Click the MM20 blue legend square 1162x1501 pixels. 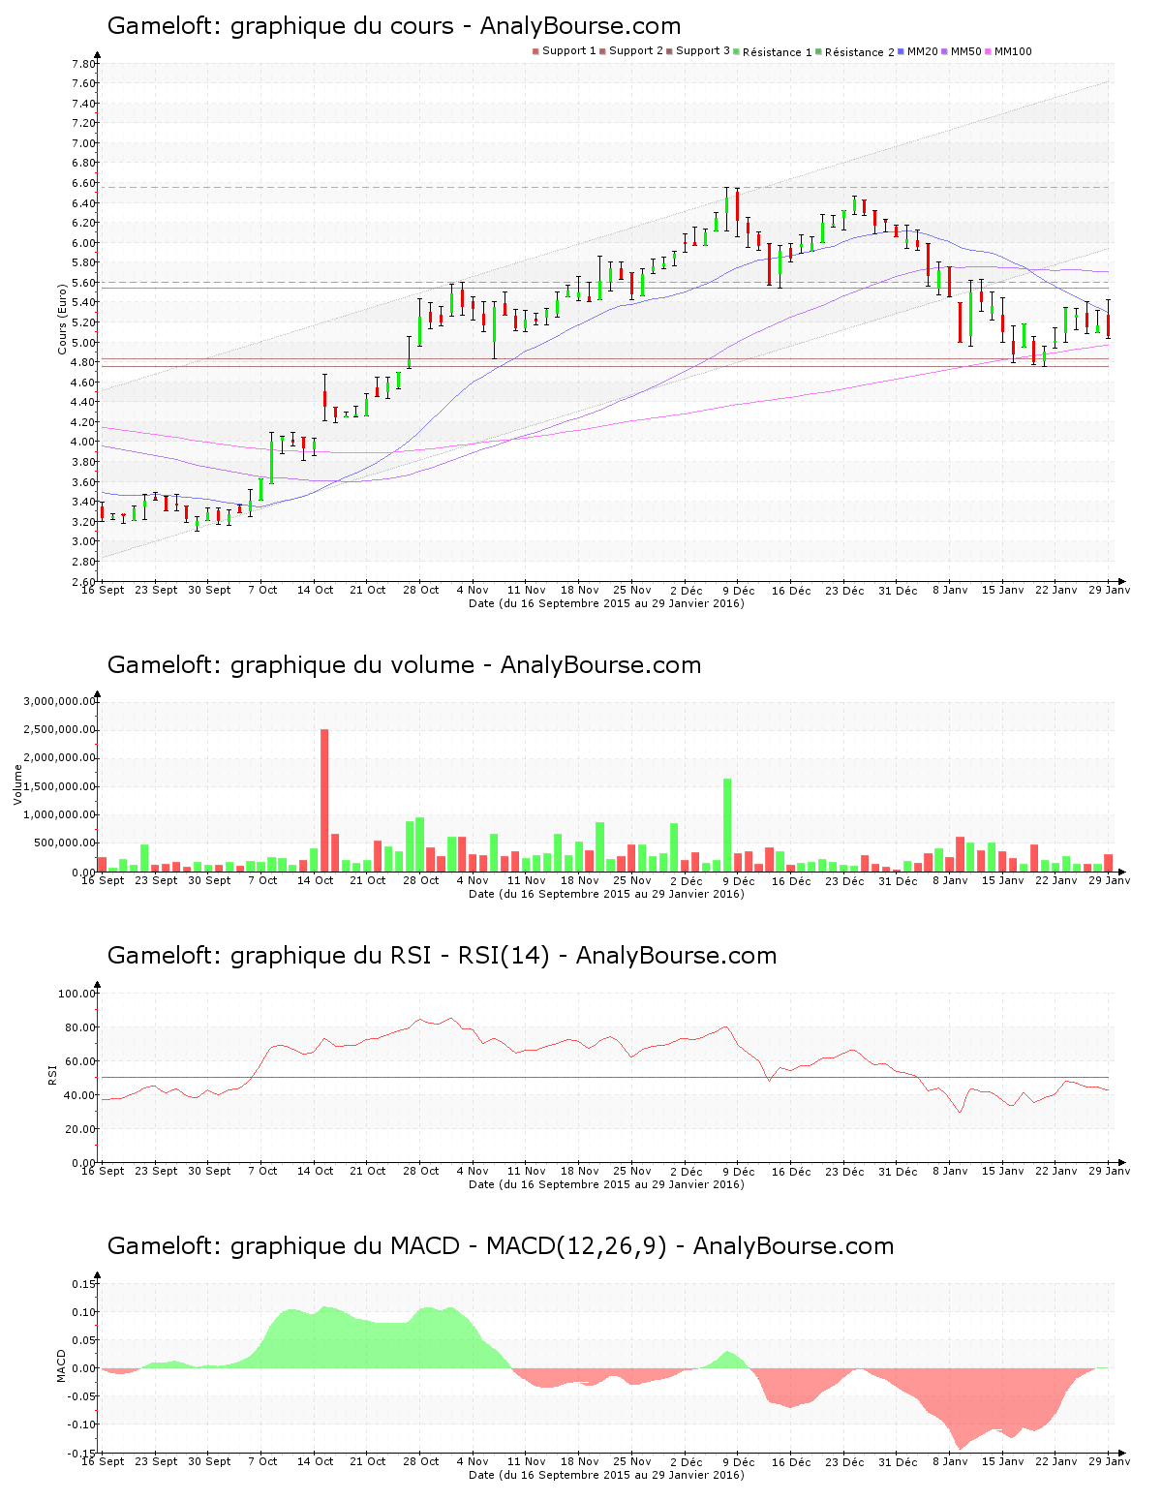tap(902, 51)
